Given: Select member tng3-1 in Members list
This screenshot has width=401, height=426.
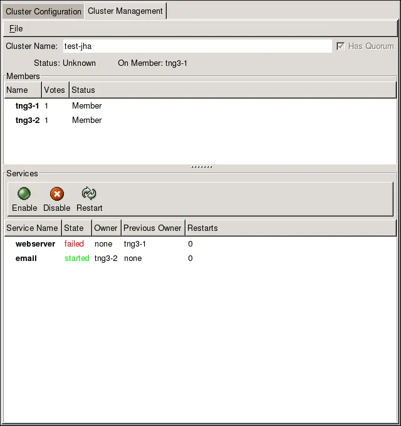Looking at the screenshot, I should coord(28,106).
